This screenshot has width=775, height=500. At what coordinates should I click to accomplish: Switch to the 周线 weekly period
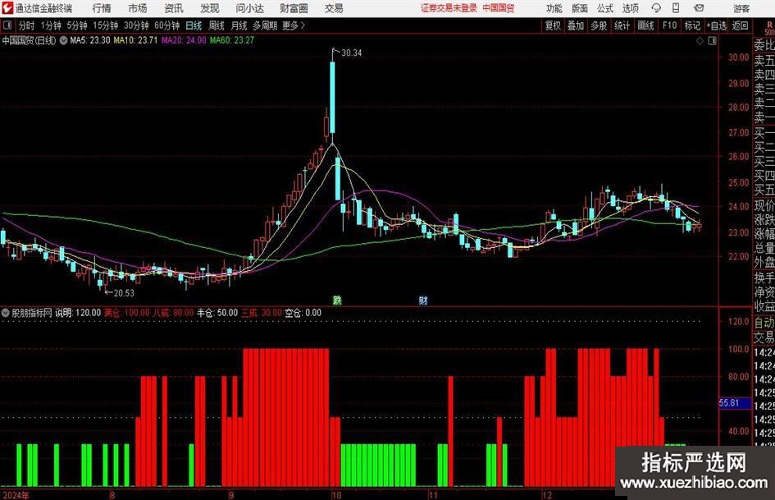pos(217,25)
